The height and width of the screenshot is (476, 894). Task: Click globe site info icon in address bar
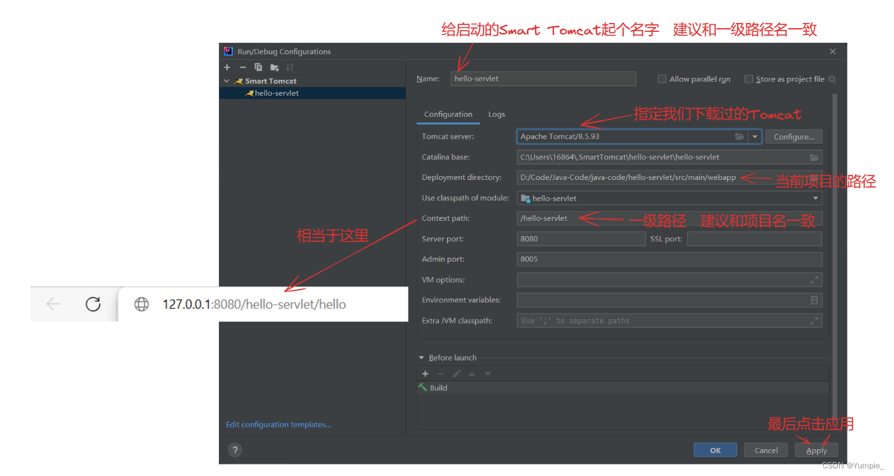coord(142,304)
